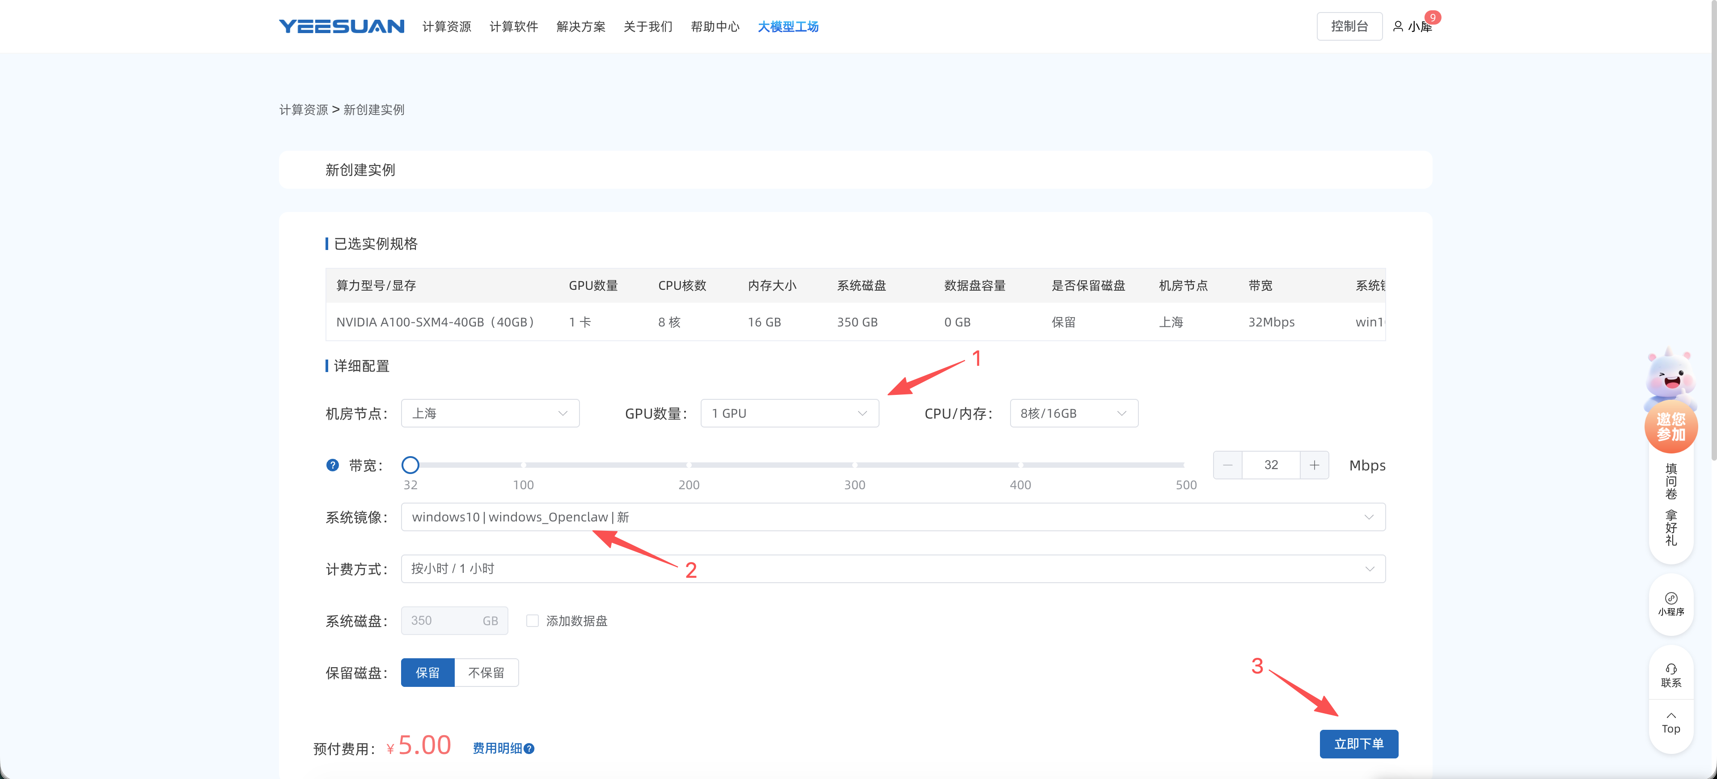
Task: Select 保留 disk option
Action: [427, 673]
